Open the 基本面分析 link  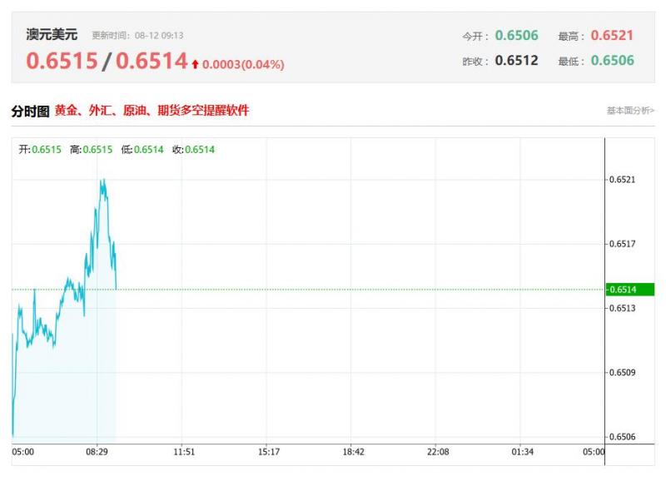coord(630,111)
